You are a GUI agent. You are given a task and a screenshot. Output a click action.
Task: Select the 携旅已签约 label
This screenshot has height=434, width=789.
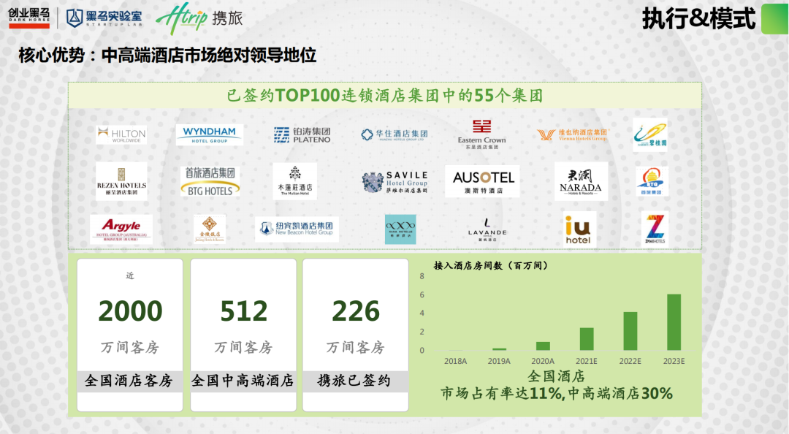point(354,381)
